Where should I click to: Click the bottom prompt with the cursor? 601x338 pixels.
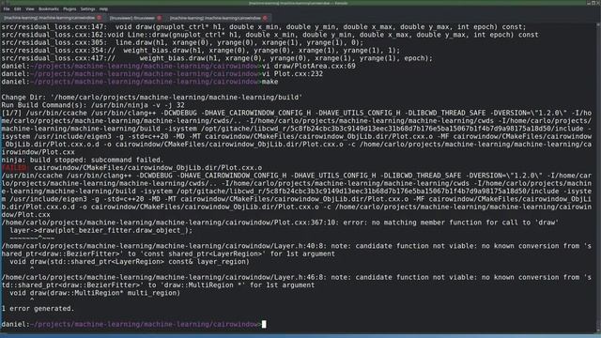click(133, 324)
